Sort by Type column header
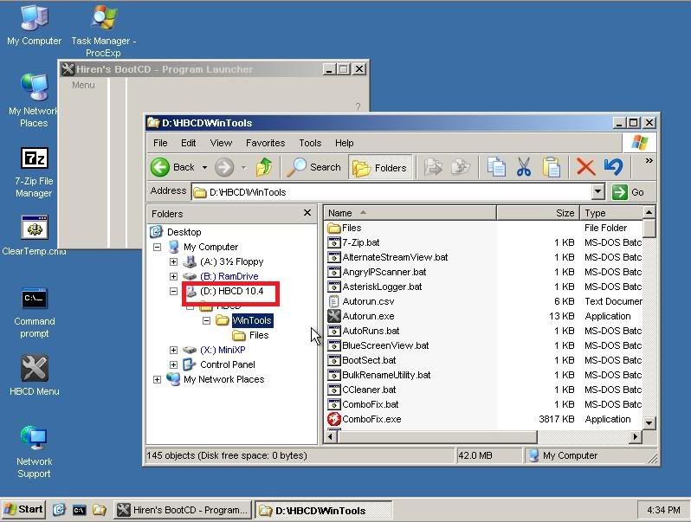Image resolution: width=691 pixels, height=522 pixels. pos(611,213)
